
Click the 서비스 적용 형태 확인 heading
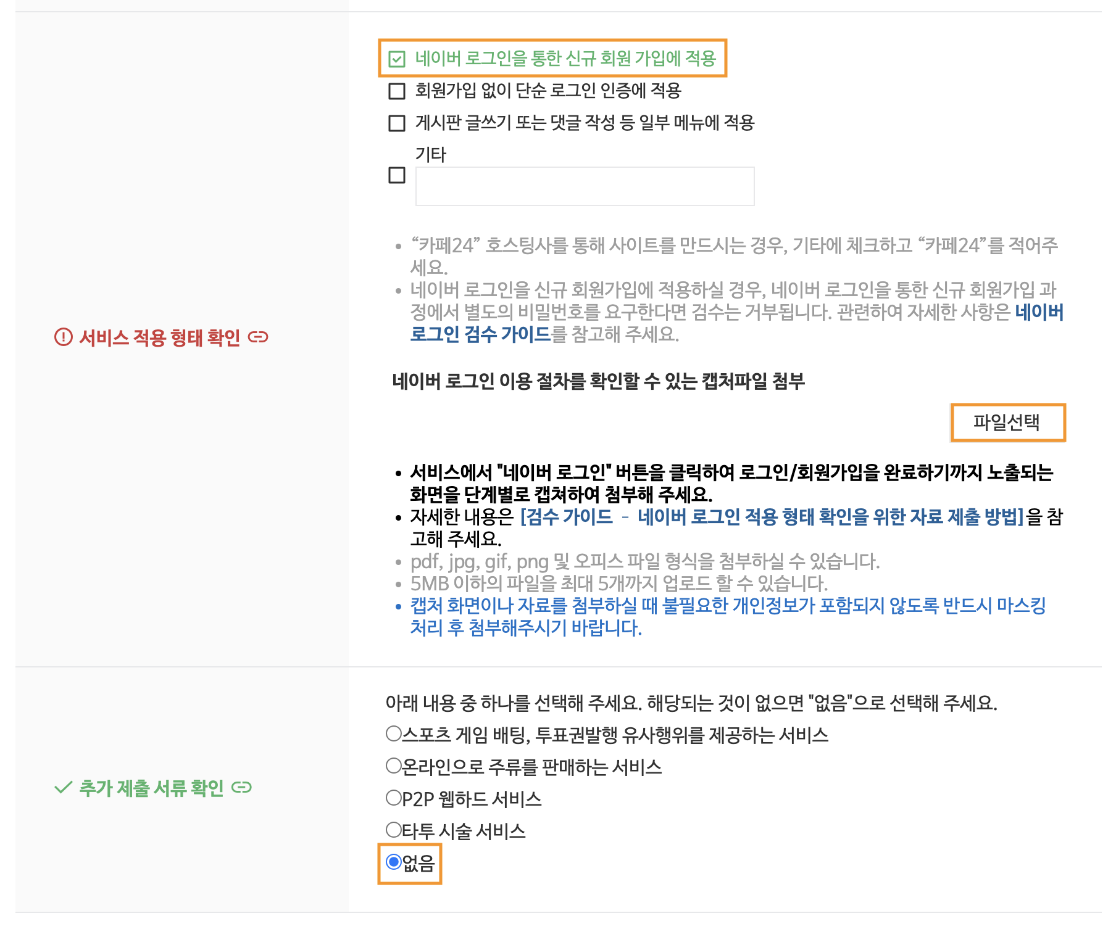click(160, 337)
